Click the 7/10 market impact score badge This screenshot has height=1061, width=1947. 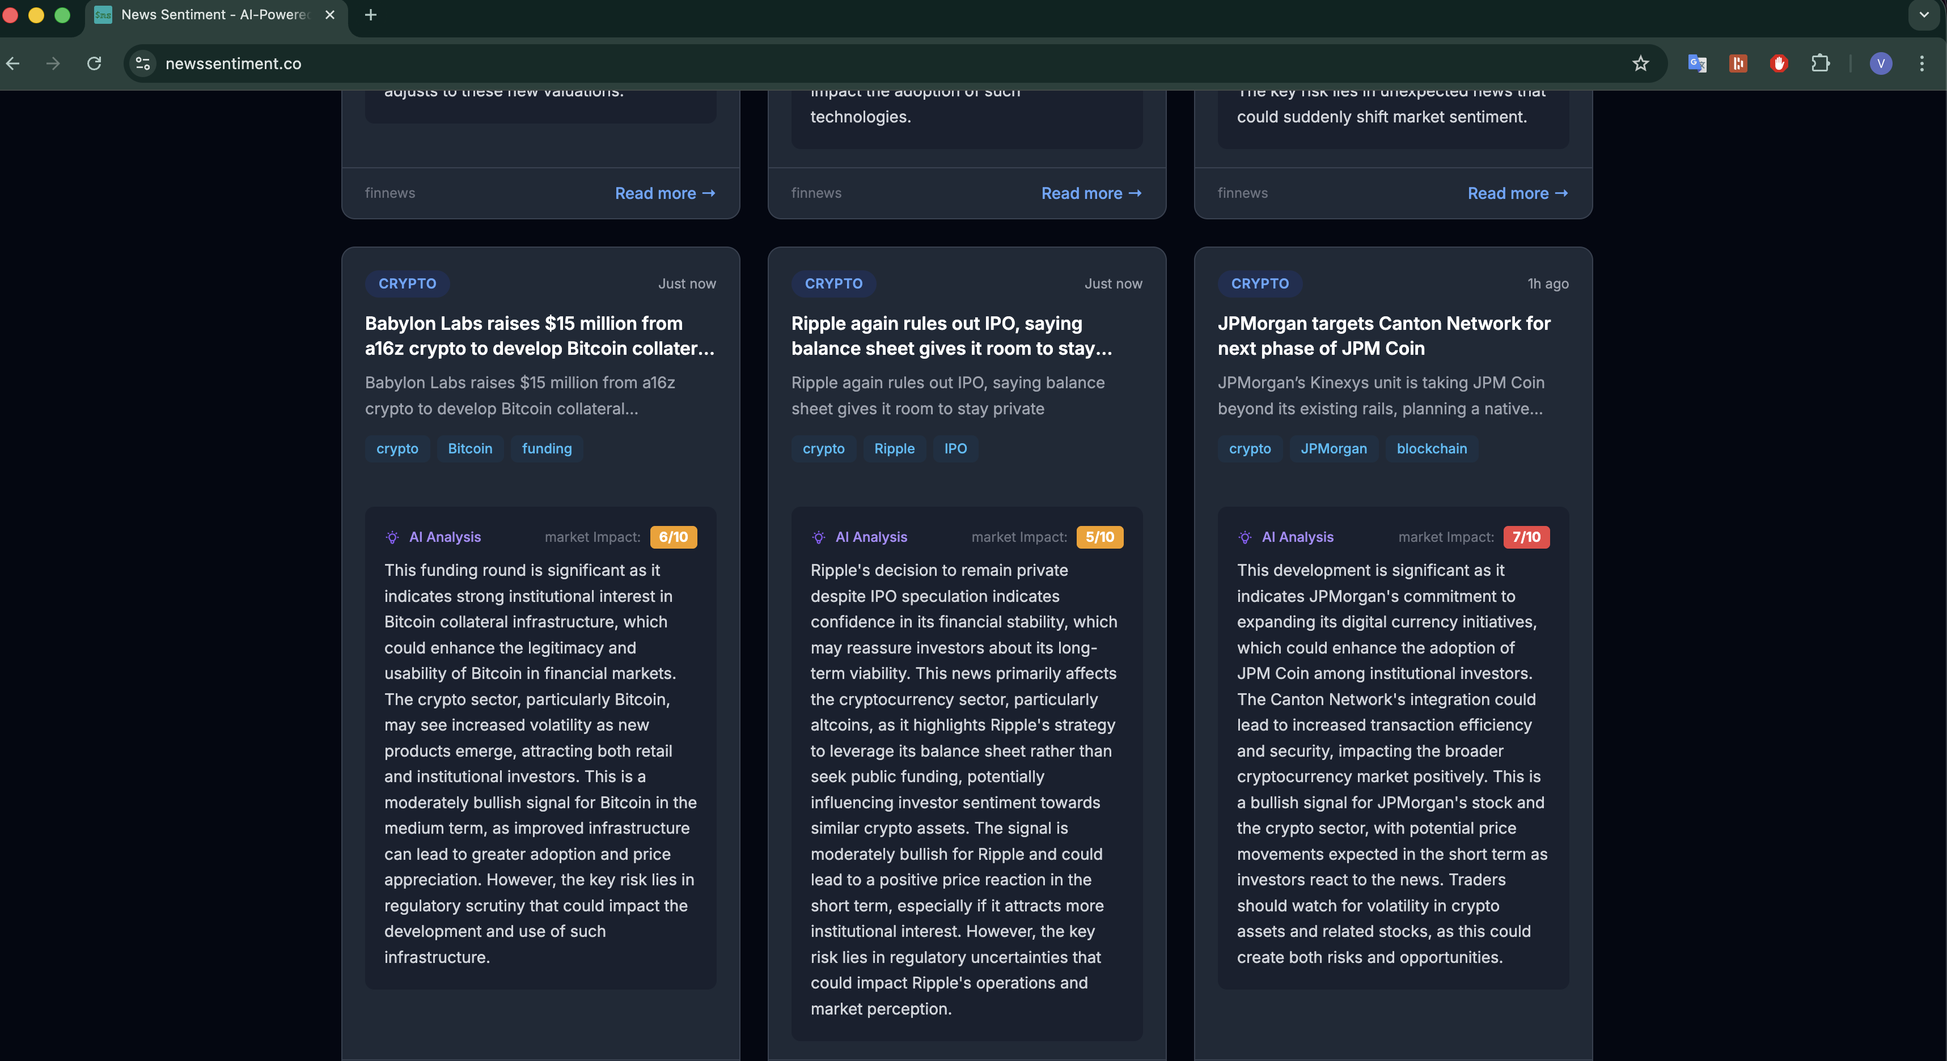1527,537
